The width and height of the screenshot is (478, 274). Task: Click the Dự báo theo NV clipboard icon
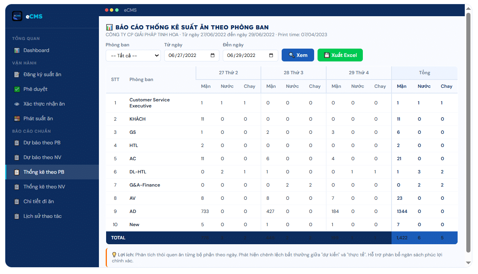(x=17, y=158)
